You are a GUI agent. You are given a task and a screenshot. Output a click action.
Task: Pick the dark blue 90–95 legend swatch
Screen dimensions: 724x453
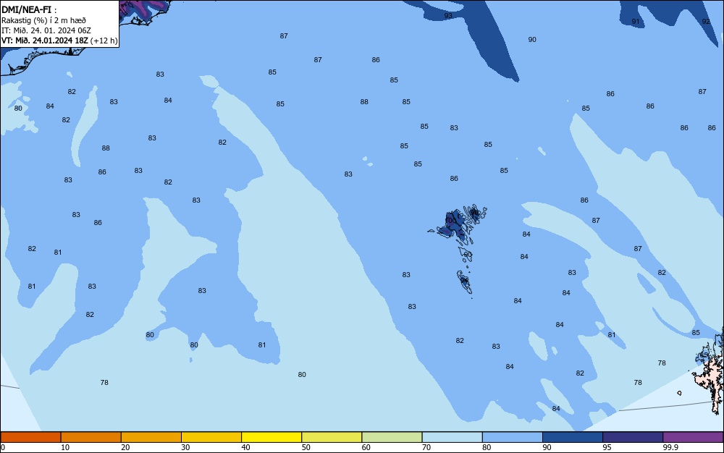pos(573,437)
